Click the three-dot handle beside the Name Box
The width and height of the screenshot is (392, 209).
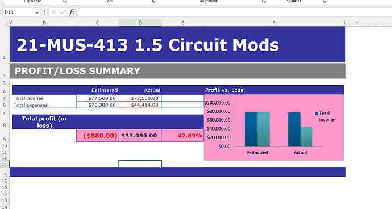pos(45,12)
